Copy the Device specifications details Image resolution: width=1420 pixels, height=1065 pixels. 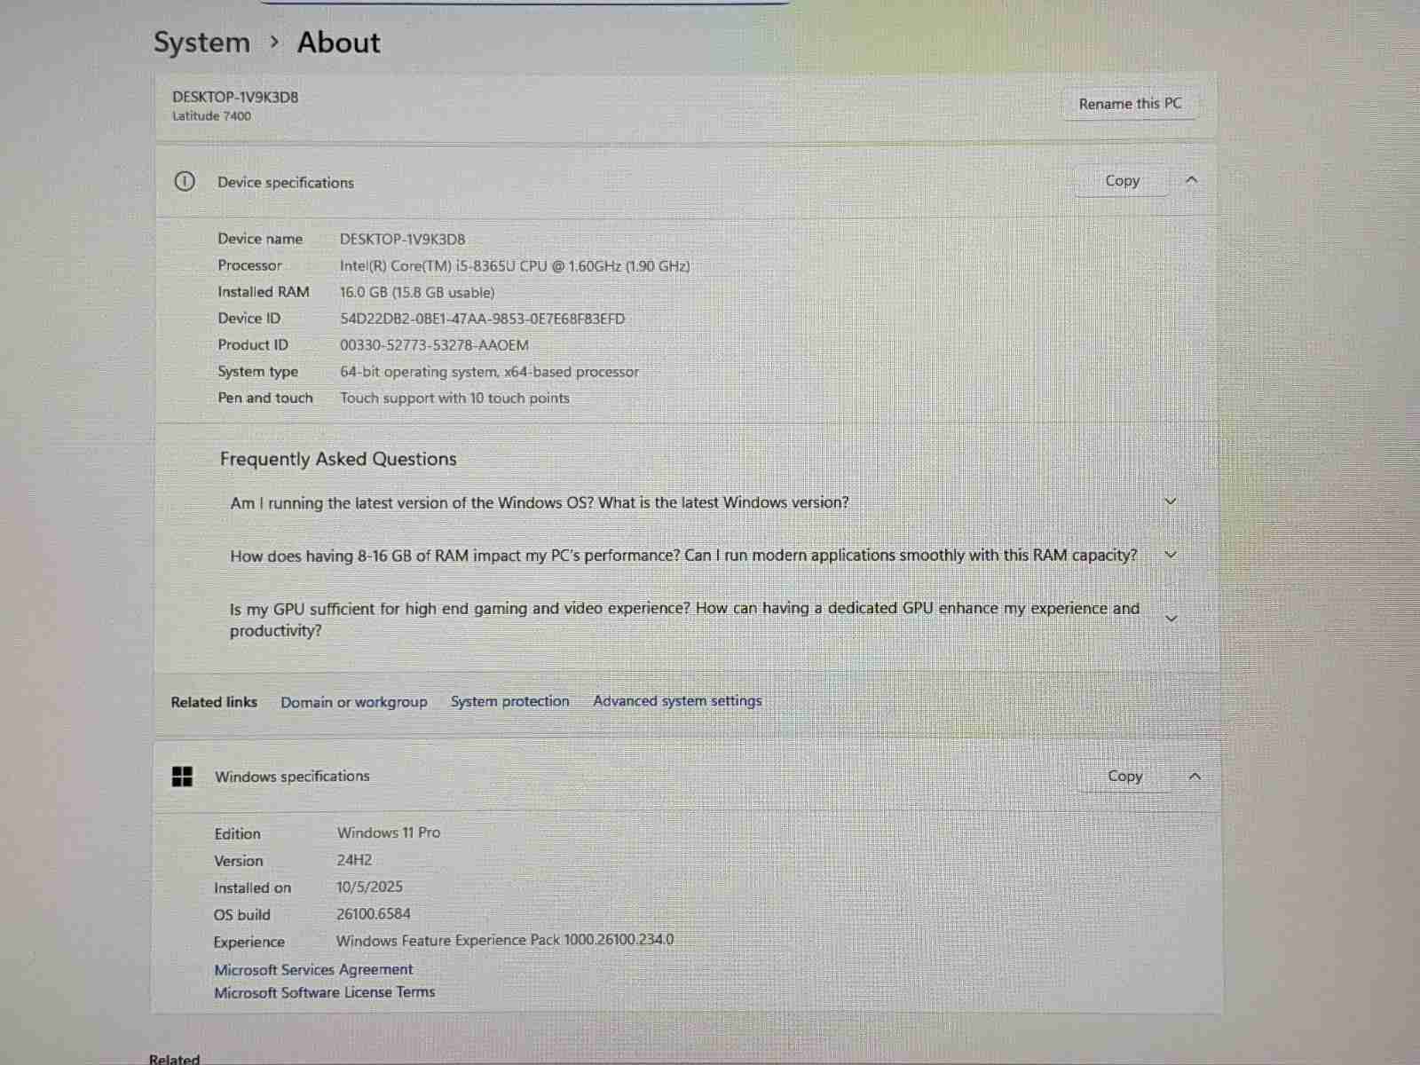(1122, 181)
